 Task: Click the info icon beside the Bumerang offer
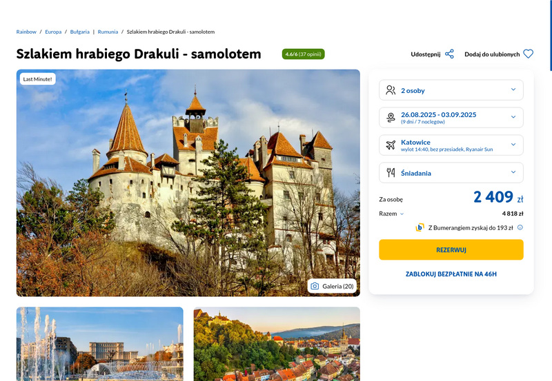click(x=520, y=227)
